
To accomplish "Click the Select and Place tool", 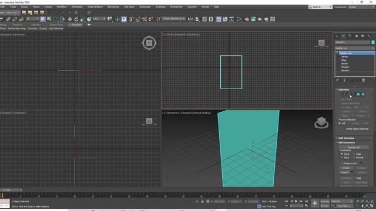I will click(x=89, y=19).
